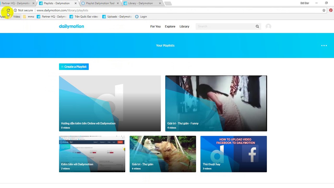Open Hướng dẫn kiếm tiền Online playlist
Viewport: 334px width, 188px height.
point(110,103)
